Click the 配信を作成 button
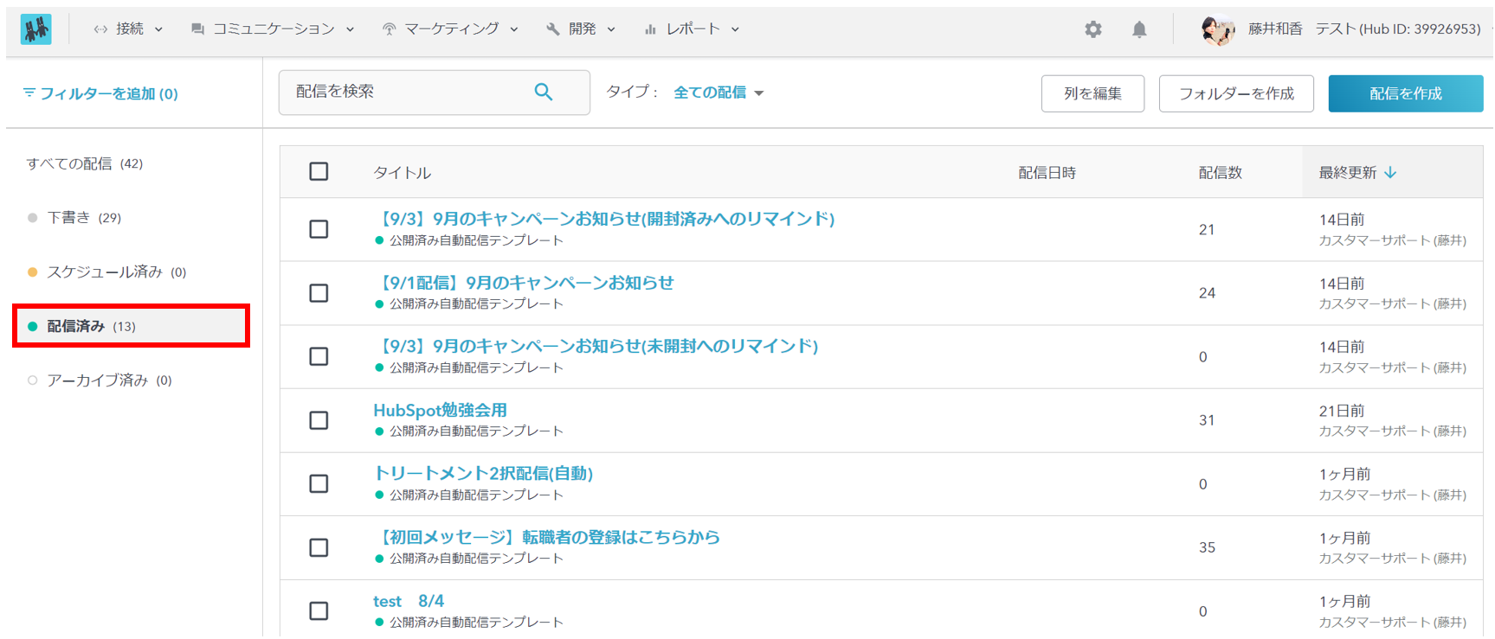 (1405, 93)
